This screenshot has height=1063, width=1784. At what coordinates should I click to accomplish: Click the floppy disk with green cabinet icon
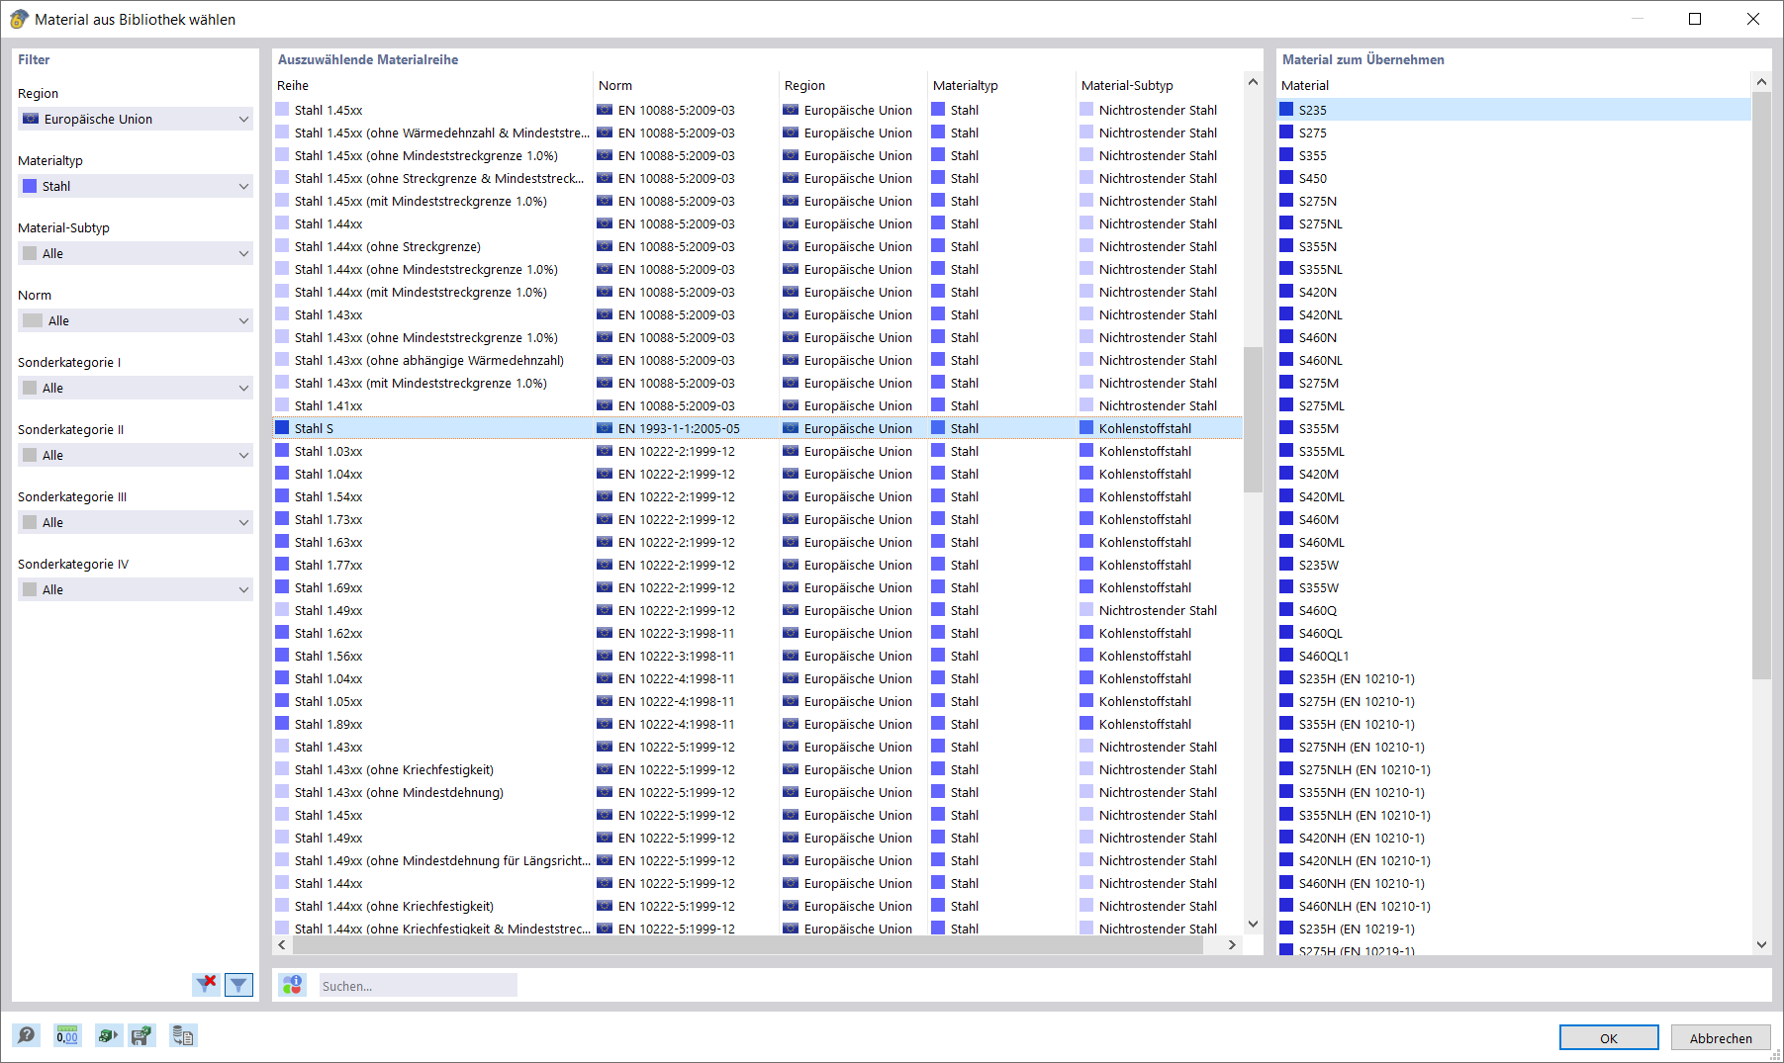141,1035
